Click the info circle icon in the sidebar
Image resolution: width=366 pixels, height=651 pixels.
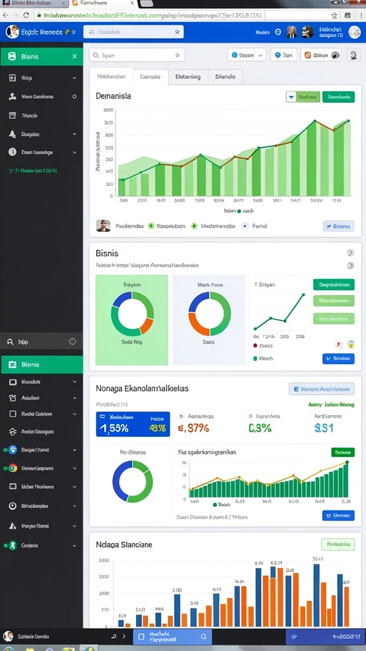pos(13,153)
